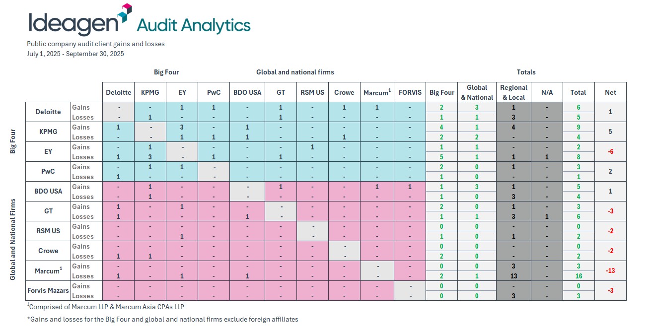This screenshot has height=334, width=652.
Task: Select the Global and national firms group heading
Action: 295,72
